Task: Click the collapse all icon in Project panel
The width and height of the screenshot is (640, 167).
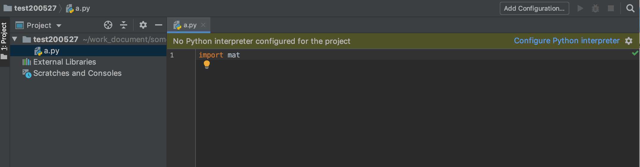Action: pyautogui.click(x=124, y=25)
